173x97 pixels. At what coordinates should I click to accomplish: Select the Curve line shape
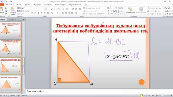tap(114, 13)
